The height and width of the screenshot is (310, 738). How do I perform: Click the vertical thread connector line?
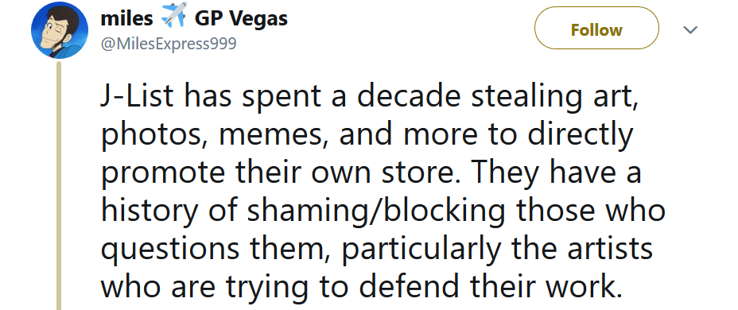point(59,186)
